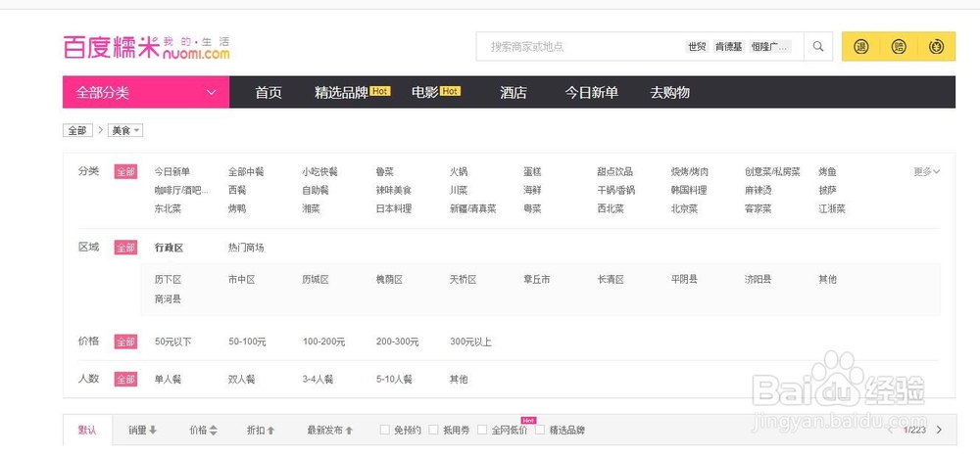Image resolution: width=980 pixels, height=455 pixels.
Task: Open the 电影 Hot nav item
Action: point(436,92)
